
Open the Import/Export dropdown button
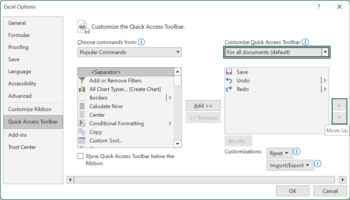click(290, 165)
